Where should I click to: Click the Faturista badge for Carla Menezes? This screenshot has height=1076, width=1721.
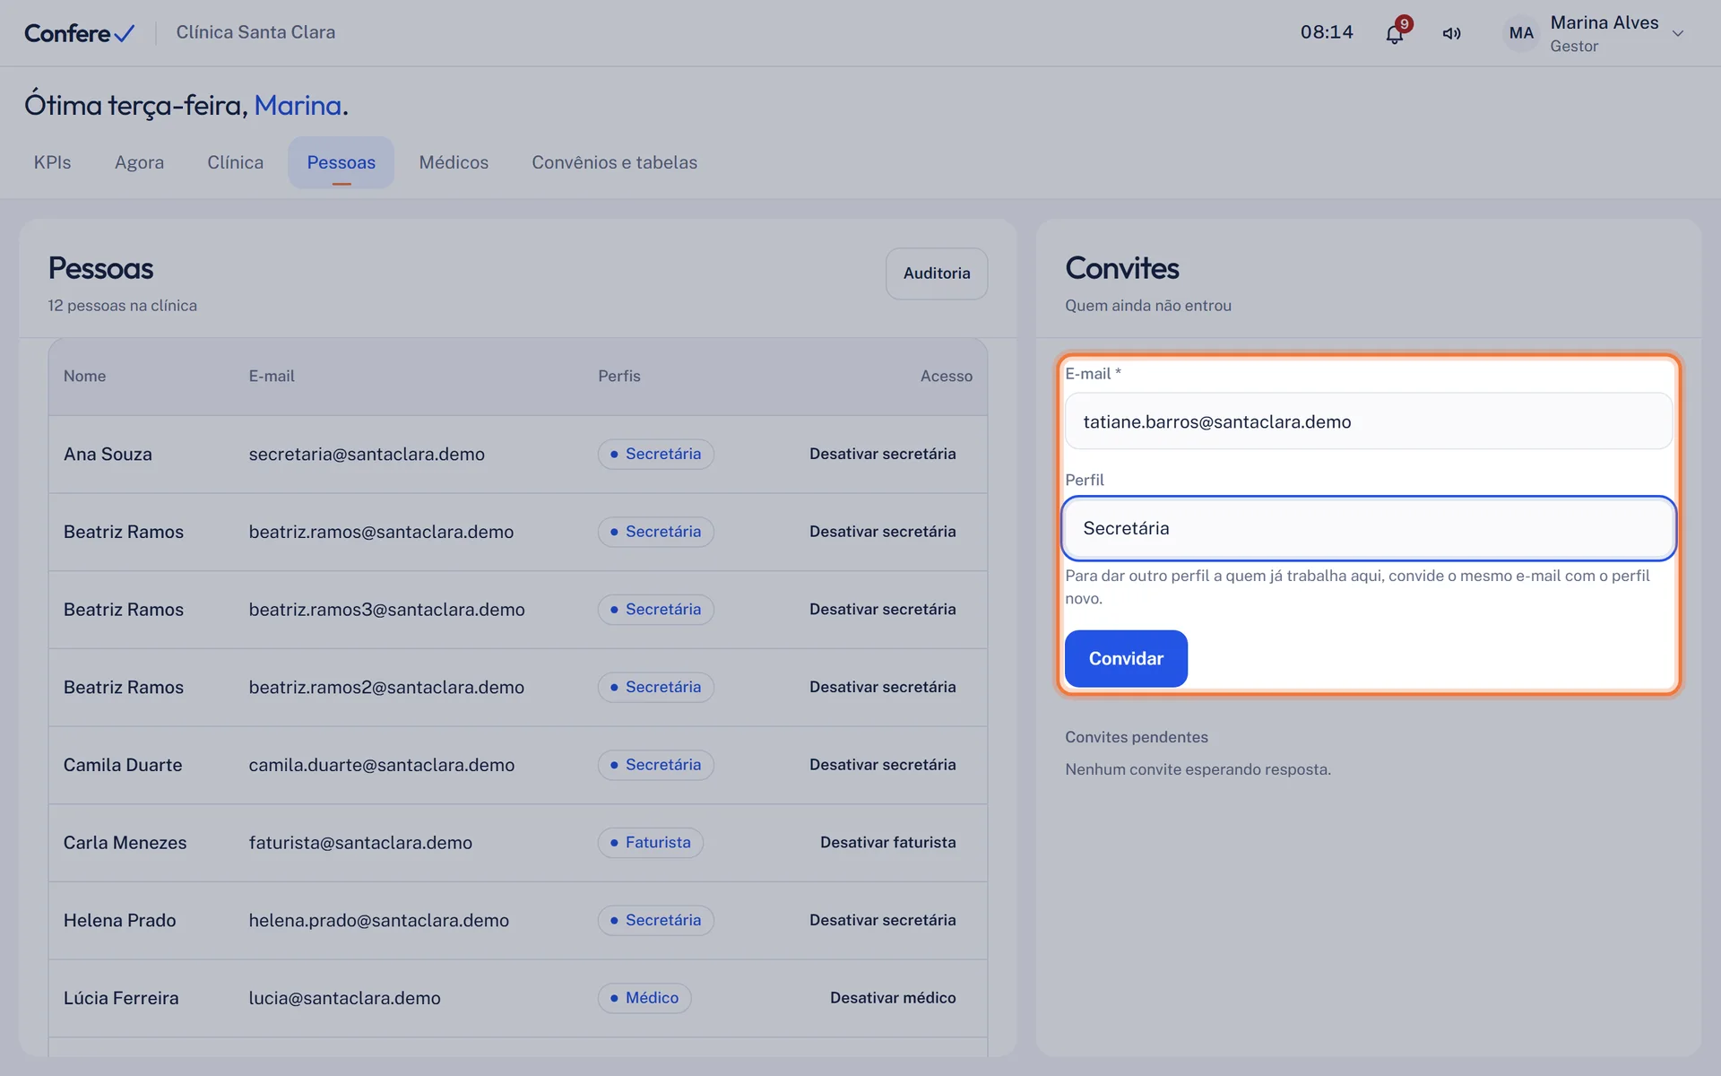[650, 842]
